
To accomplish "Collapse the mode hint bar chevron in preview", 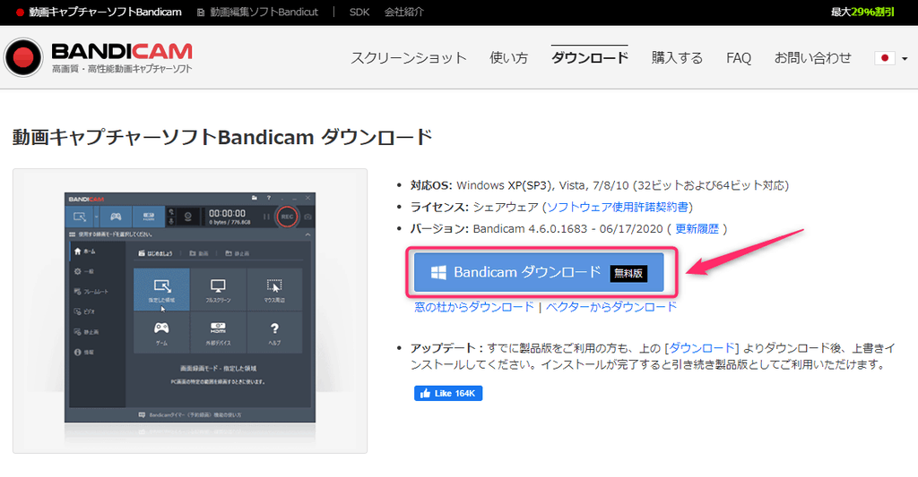I will [308, 234].
